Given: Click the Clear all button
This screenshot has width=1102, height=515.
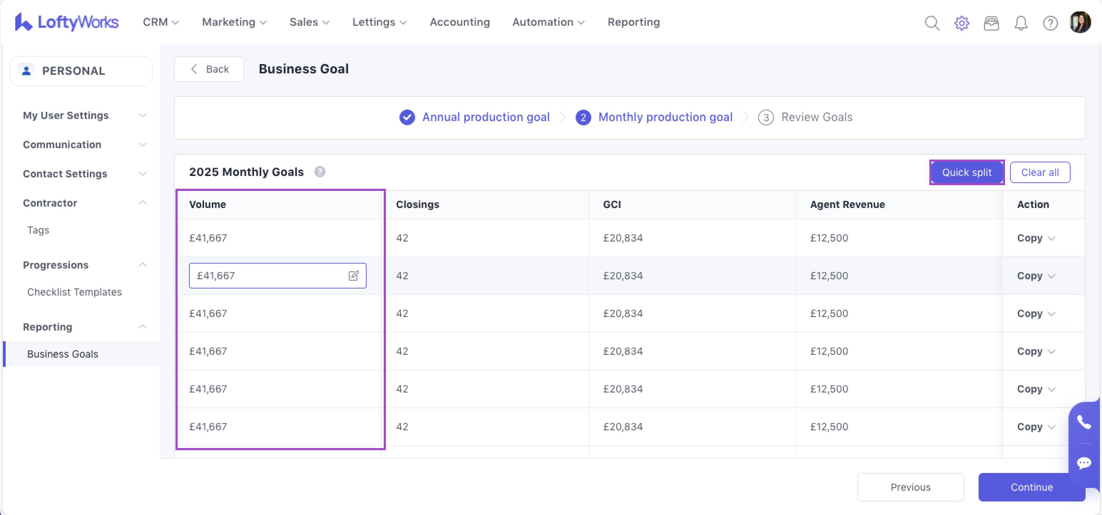Looking at the screenshot, I should click(1040, 172).
